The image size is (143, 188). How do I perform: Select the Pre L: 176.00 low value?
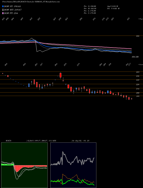(90, 11)
